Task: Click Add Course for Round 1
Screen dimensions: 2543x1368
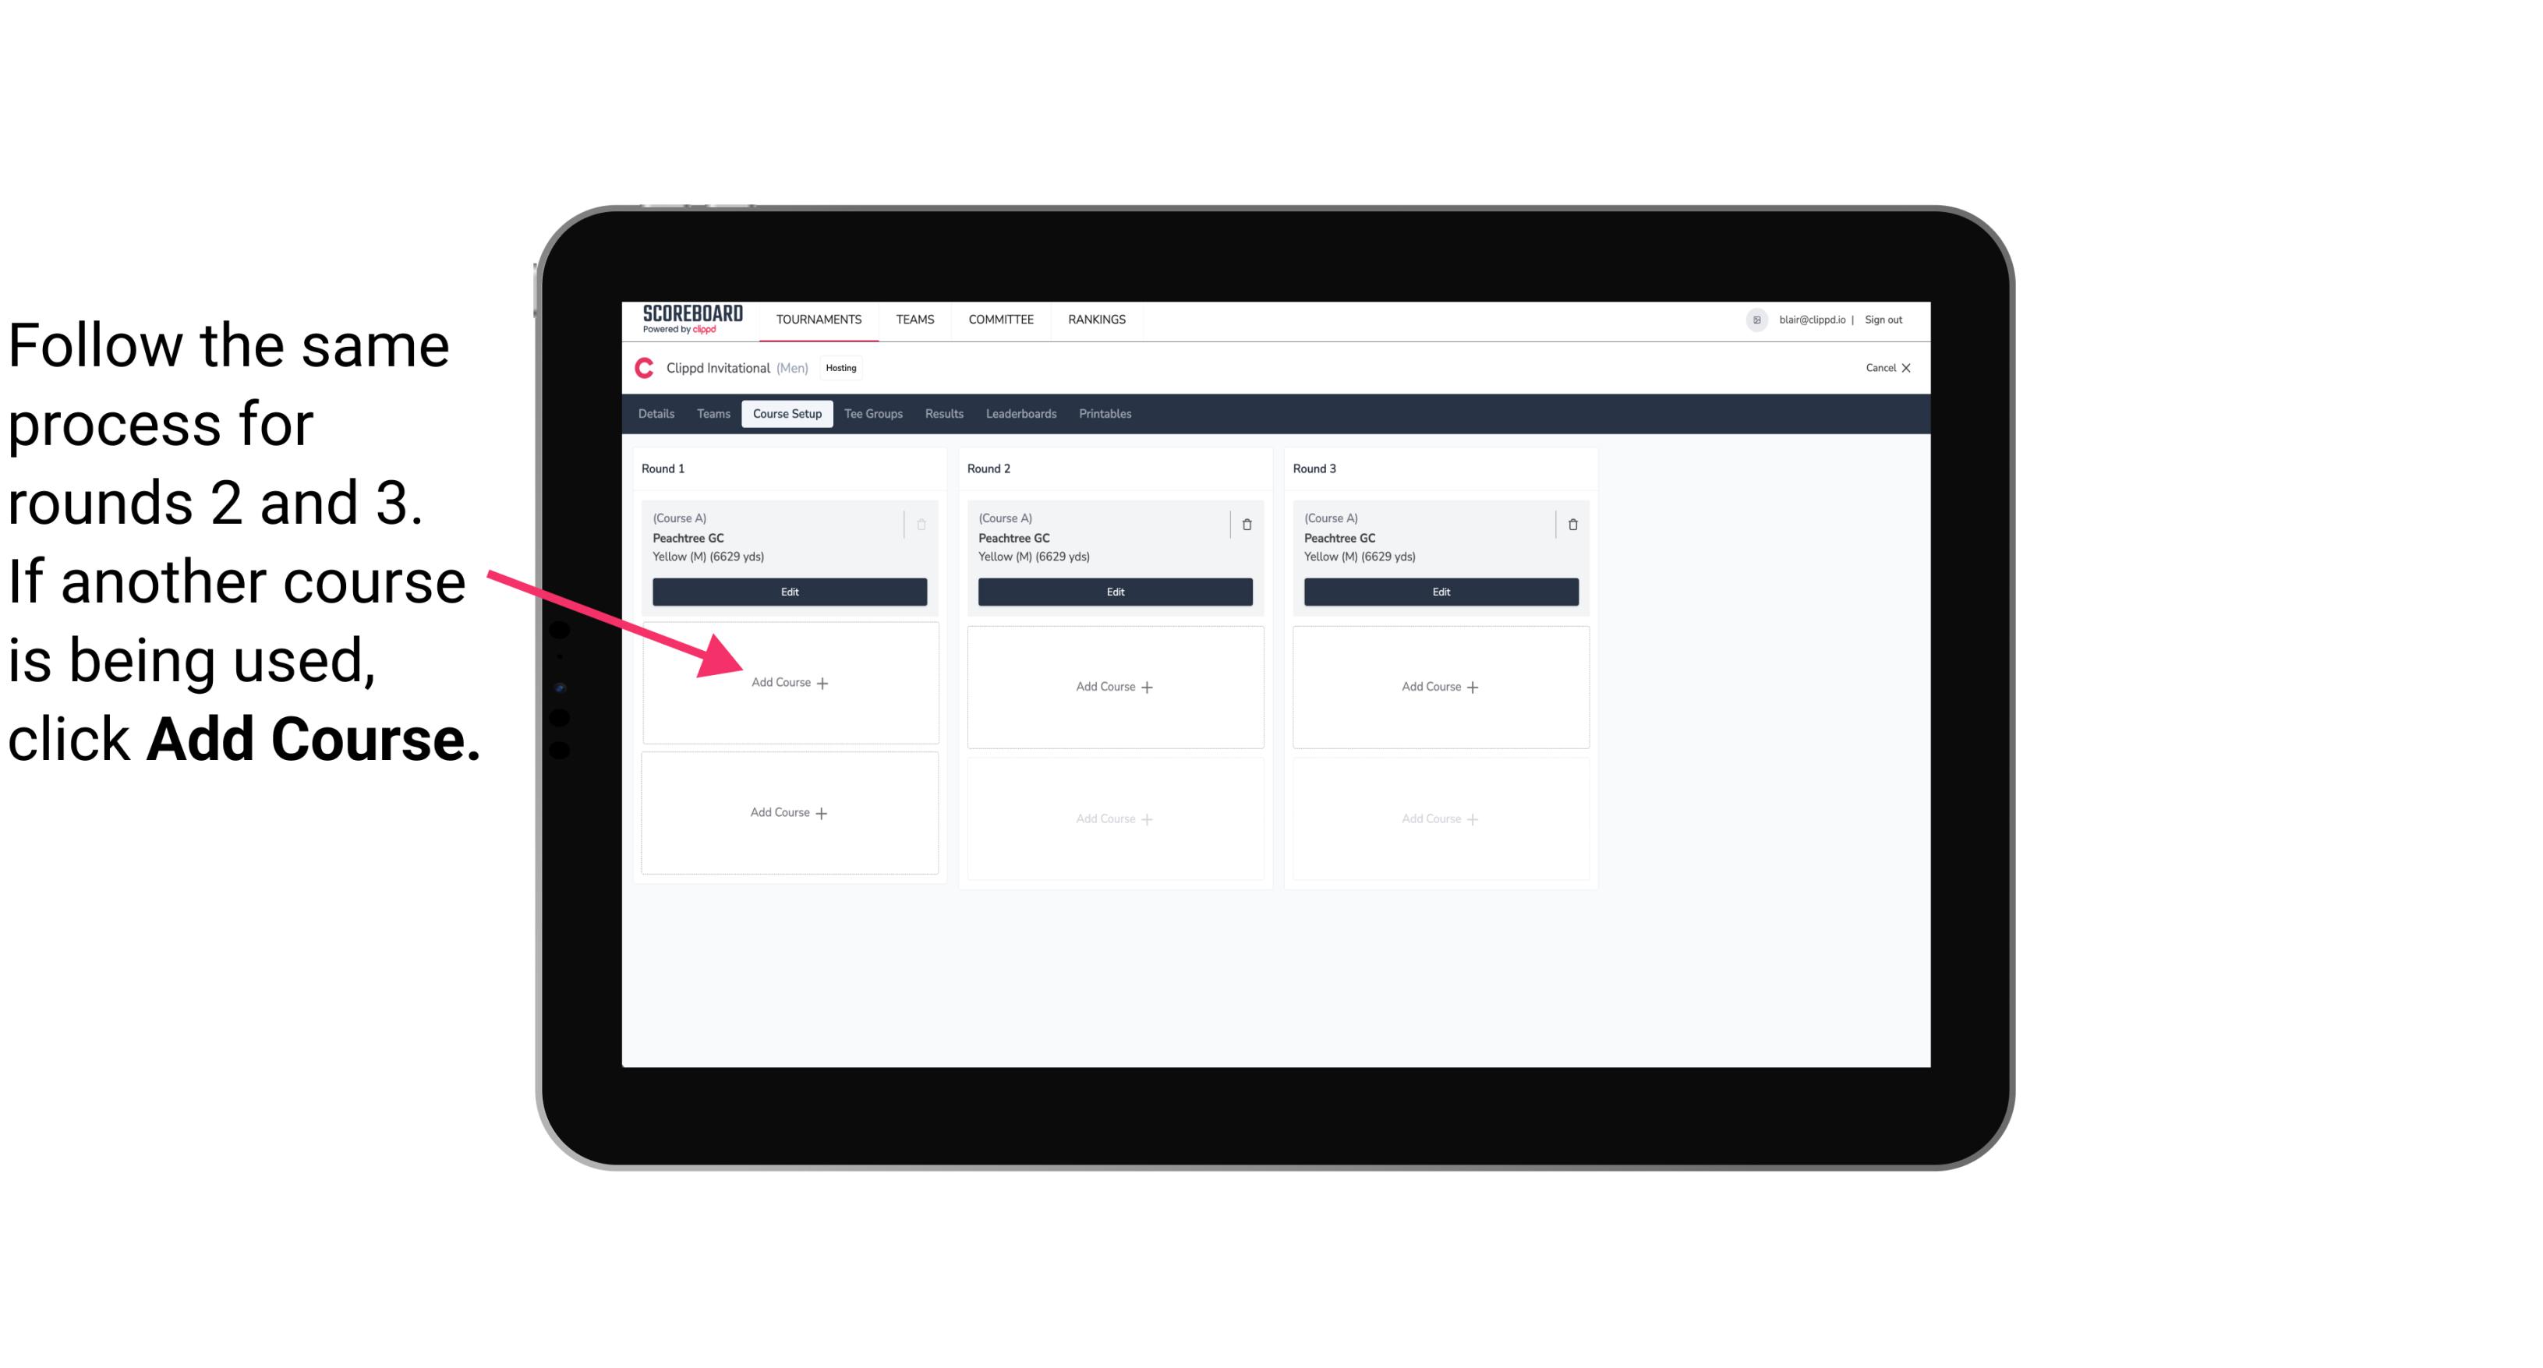Action: [788, 682]
